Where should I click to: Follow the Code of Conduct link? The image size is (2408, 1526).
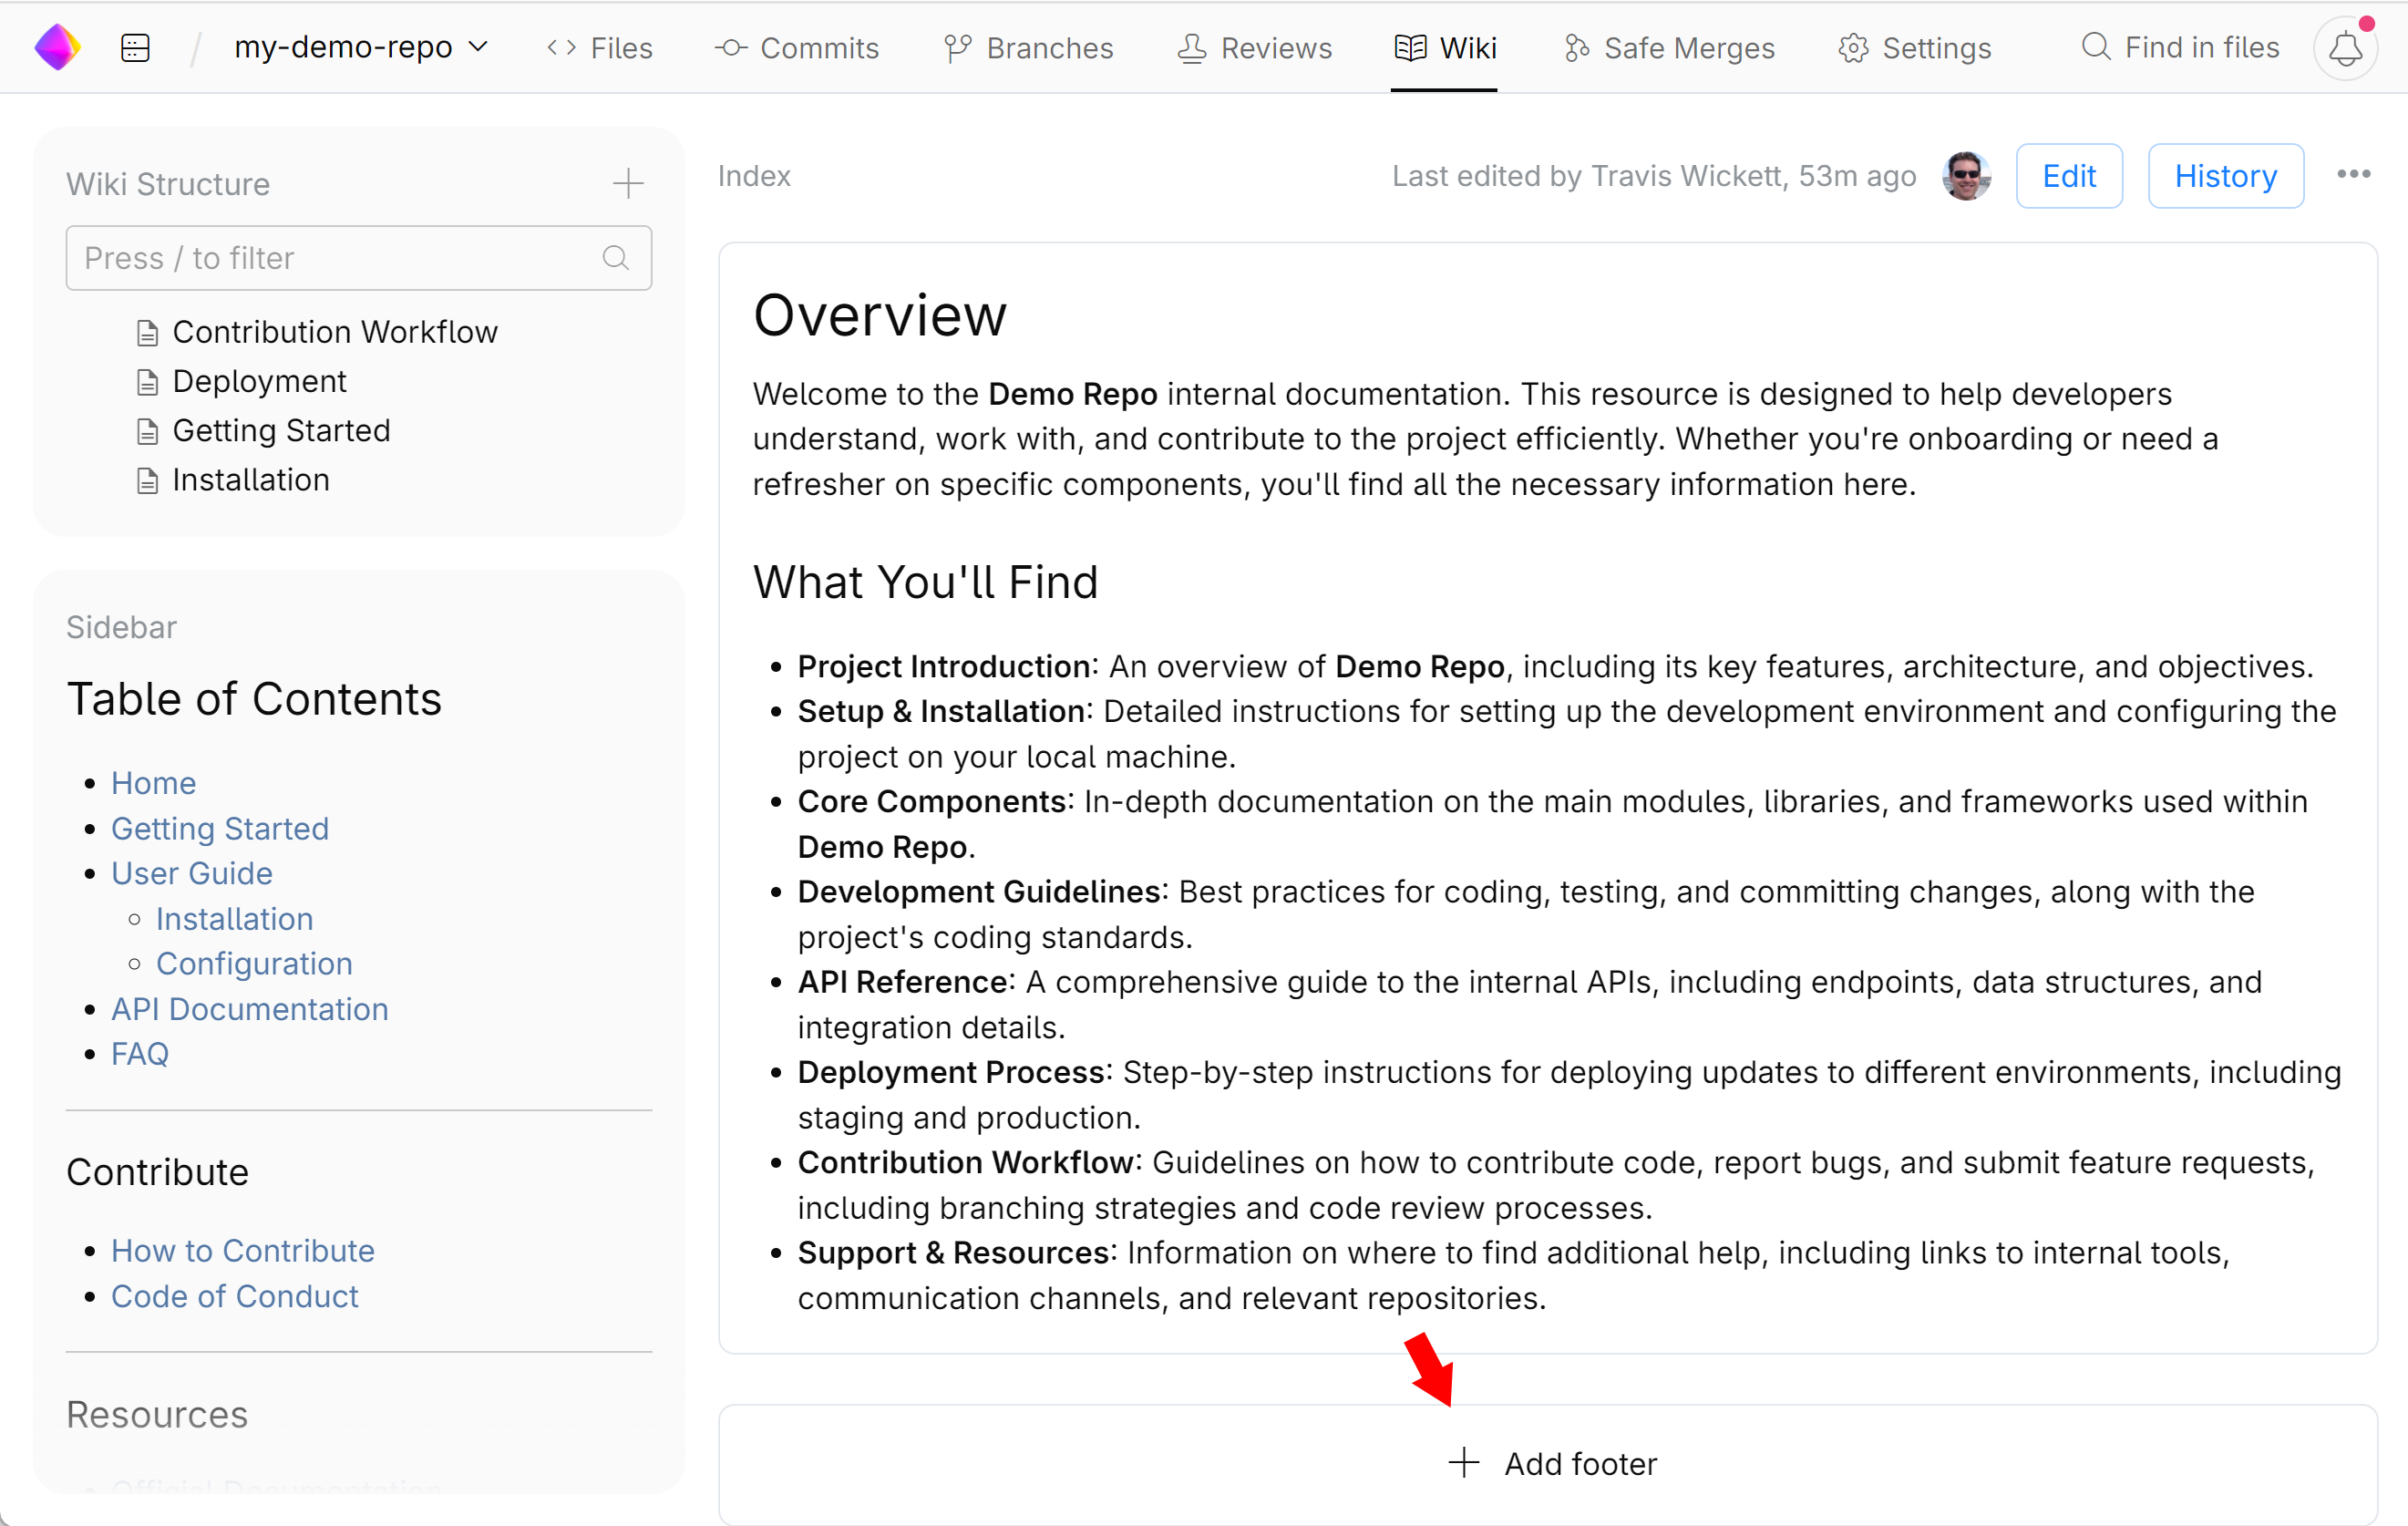click(x=234, y=1296)
